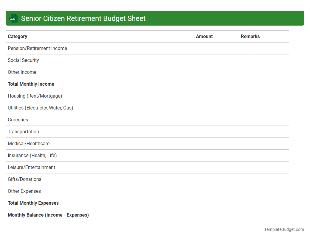The width and height of the screenshot is (310, 238).
Task: Click the Pension/Retirement Income row label
Action: [37, 48]
